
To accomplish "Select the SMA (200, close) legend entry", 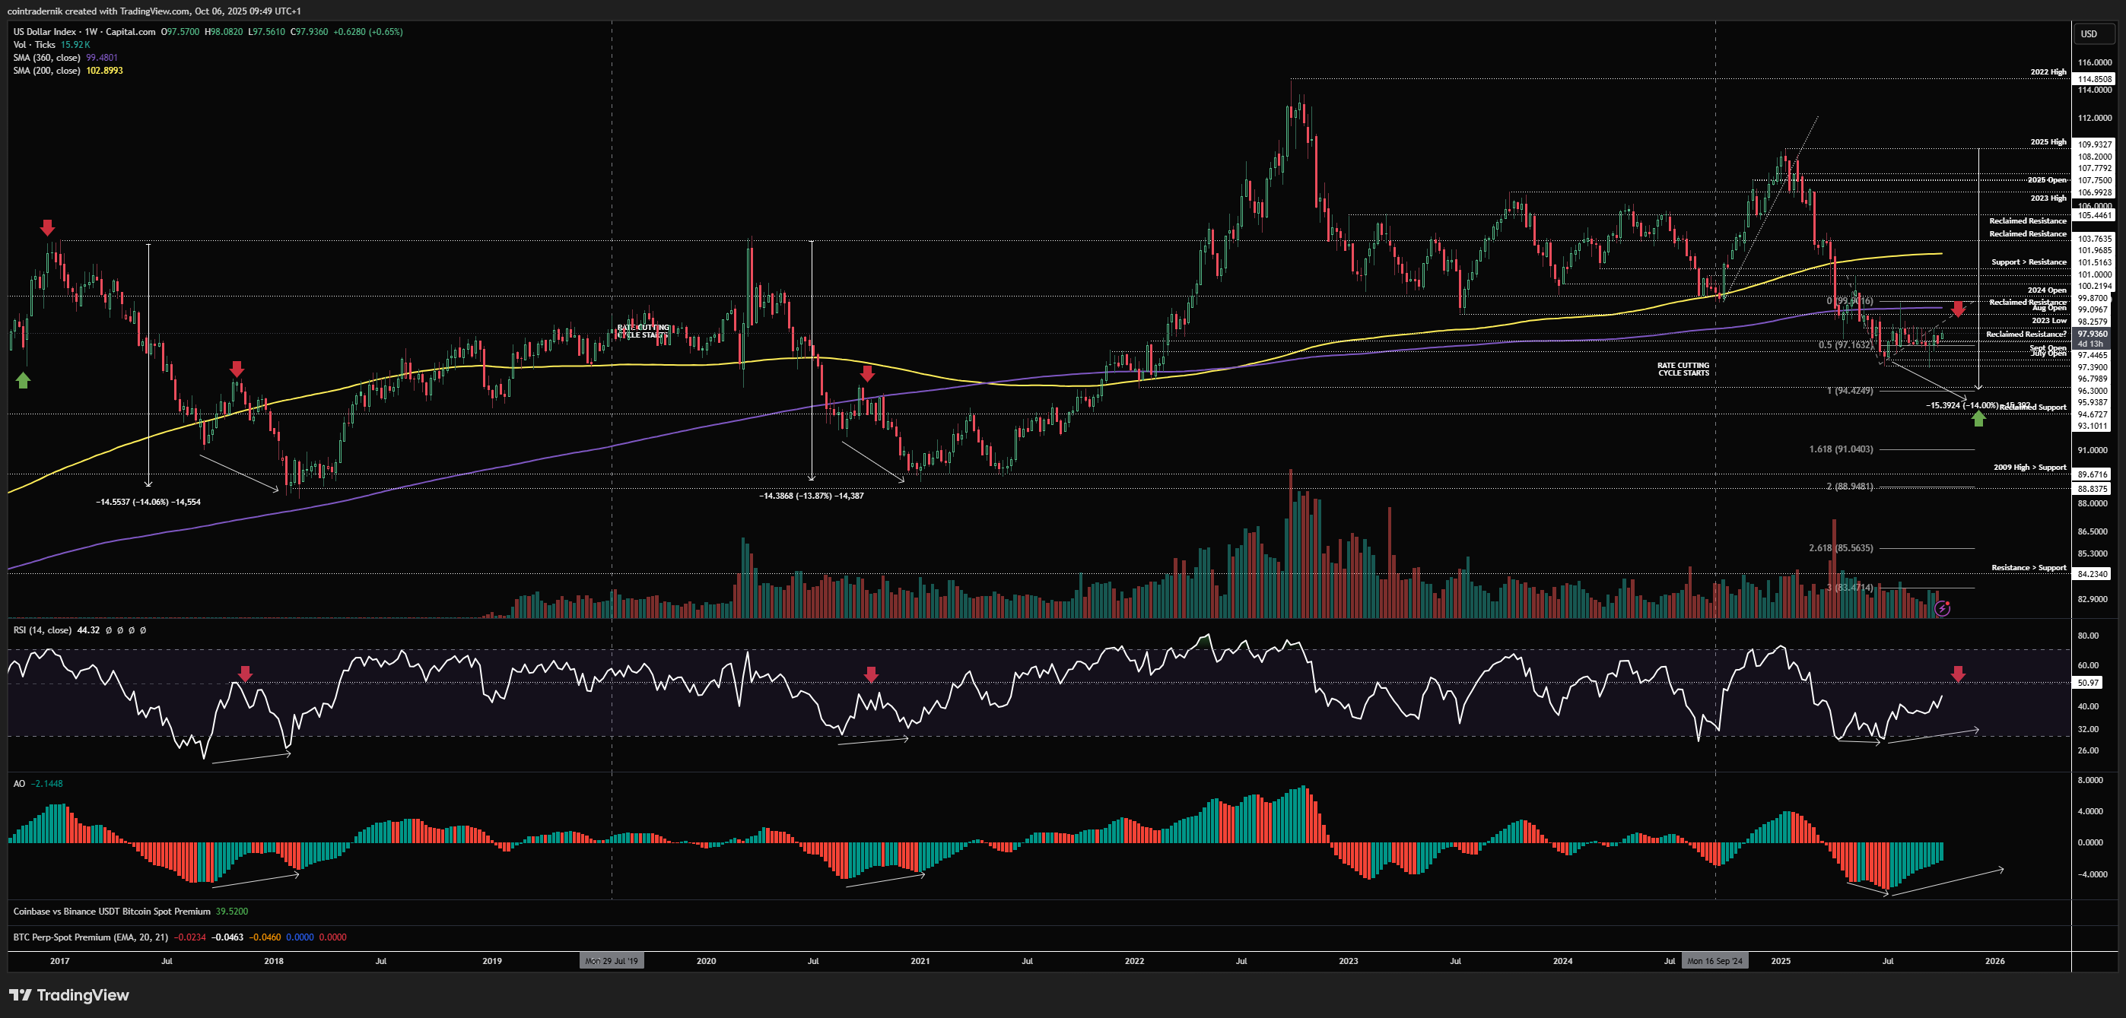I will [47, 71].
